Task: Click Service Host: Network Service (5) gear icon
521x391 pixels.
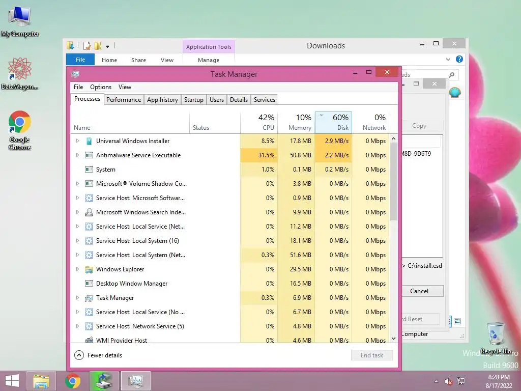Action: (89, 326)
